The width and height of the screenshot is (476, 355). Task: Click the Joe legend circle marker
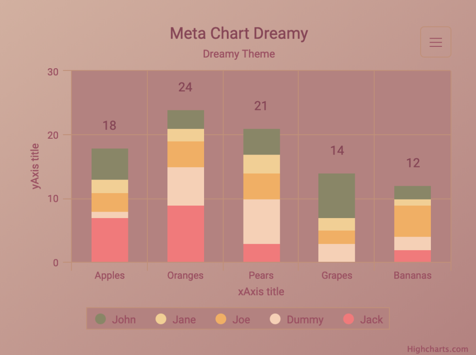221,319
